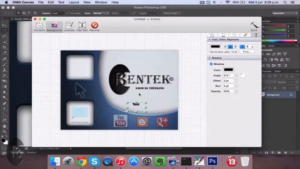Click the Google+ icon on the canvas
Screen dimensions: 300x169
click(x=162, y=122)
